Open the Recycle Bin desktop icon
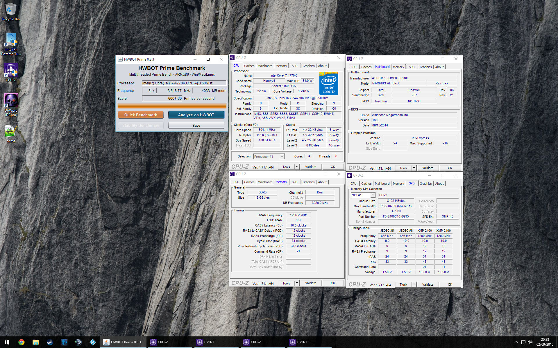This screenshot has height=348, width=558. [x=11, y=12]
